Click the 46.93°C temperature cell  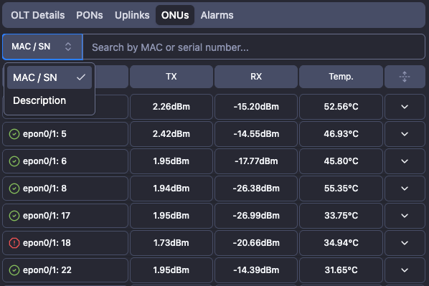341,134
